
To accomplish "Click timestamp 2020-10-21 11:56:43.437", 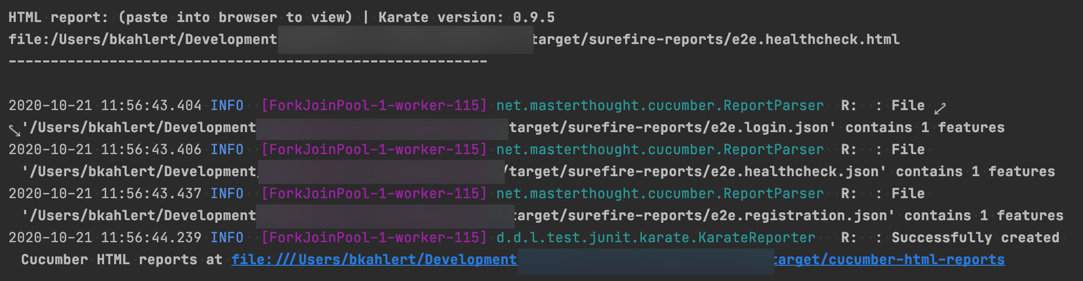I will point(105,193).
